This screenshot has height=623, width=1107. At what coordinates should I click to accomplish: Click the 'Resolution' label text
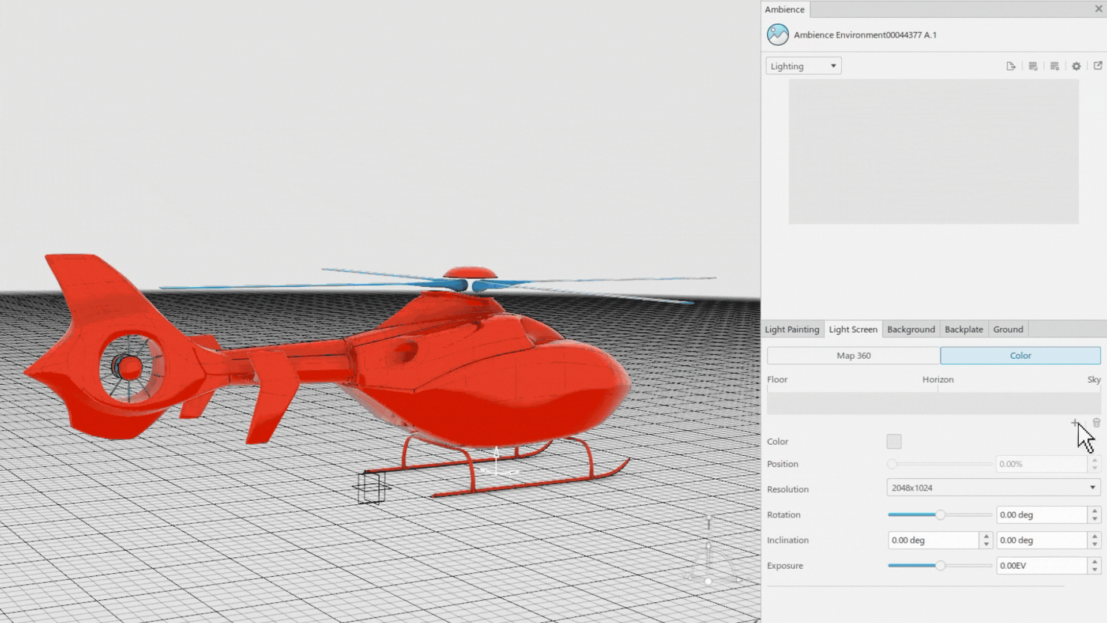(x=788, y=489)
